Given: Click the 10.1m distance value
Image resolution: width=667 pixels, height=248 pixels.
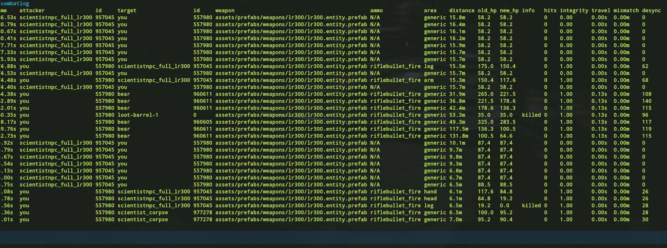Looking at the screenshot, I should click(457, 143).
